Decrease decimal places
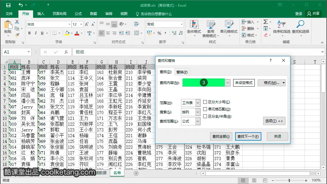 [181, 33]
